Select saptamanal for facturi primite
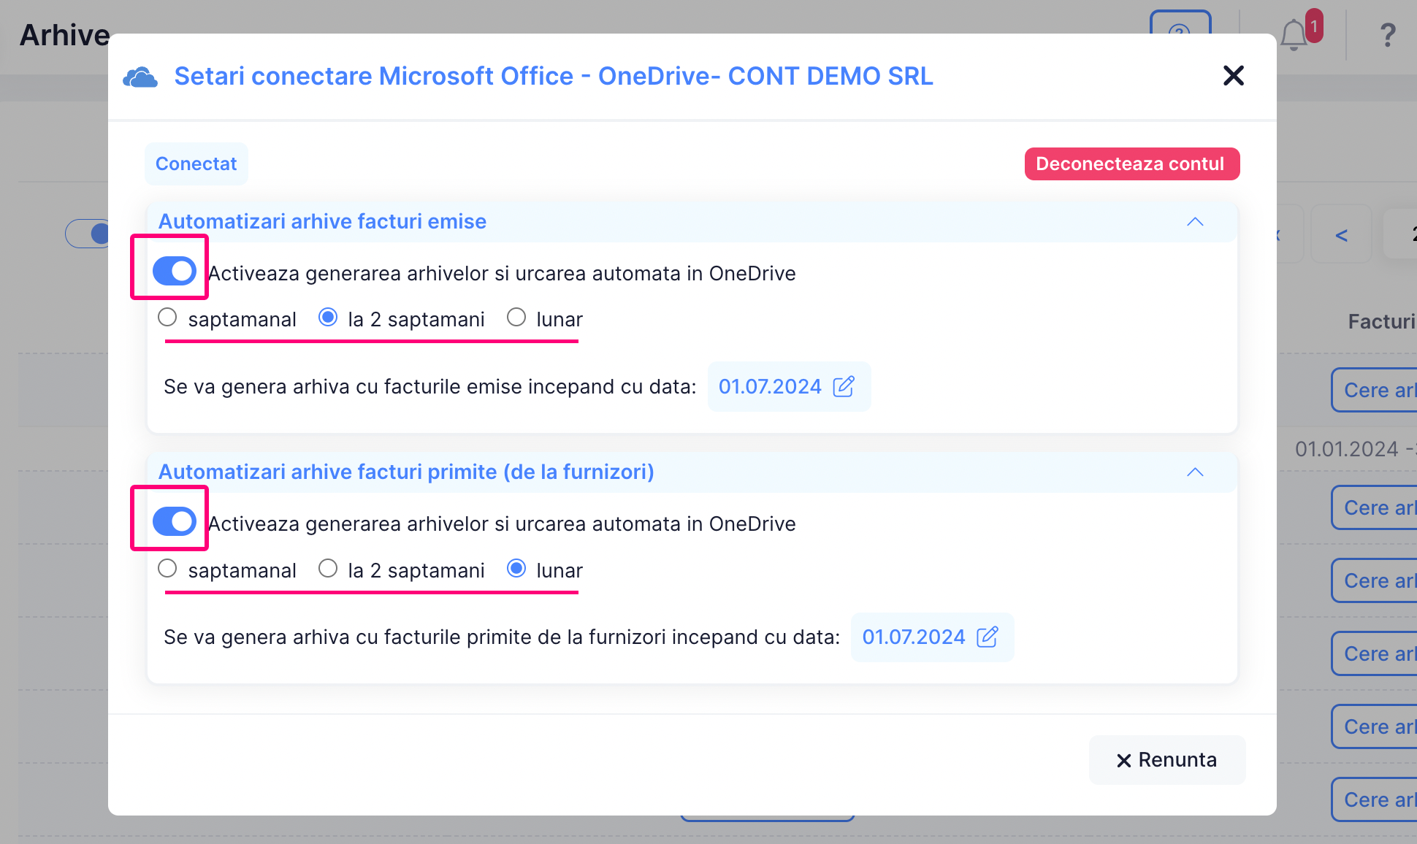The height and width of the screenshot is (844, 1417). (167, 568)
